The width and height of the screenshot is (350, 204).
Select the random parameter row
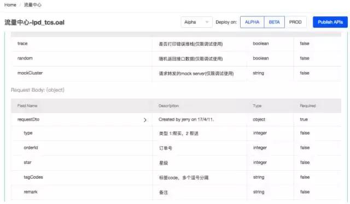(x=176, y=58)
